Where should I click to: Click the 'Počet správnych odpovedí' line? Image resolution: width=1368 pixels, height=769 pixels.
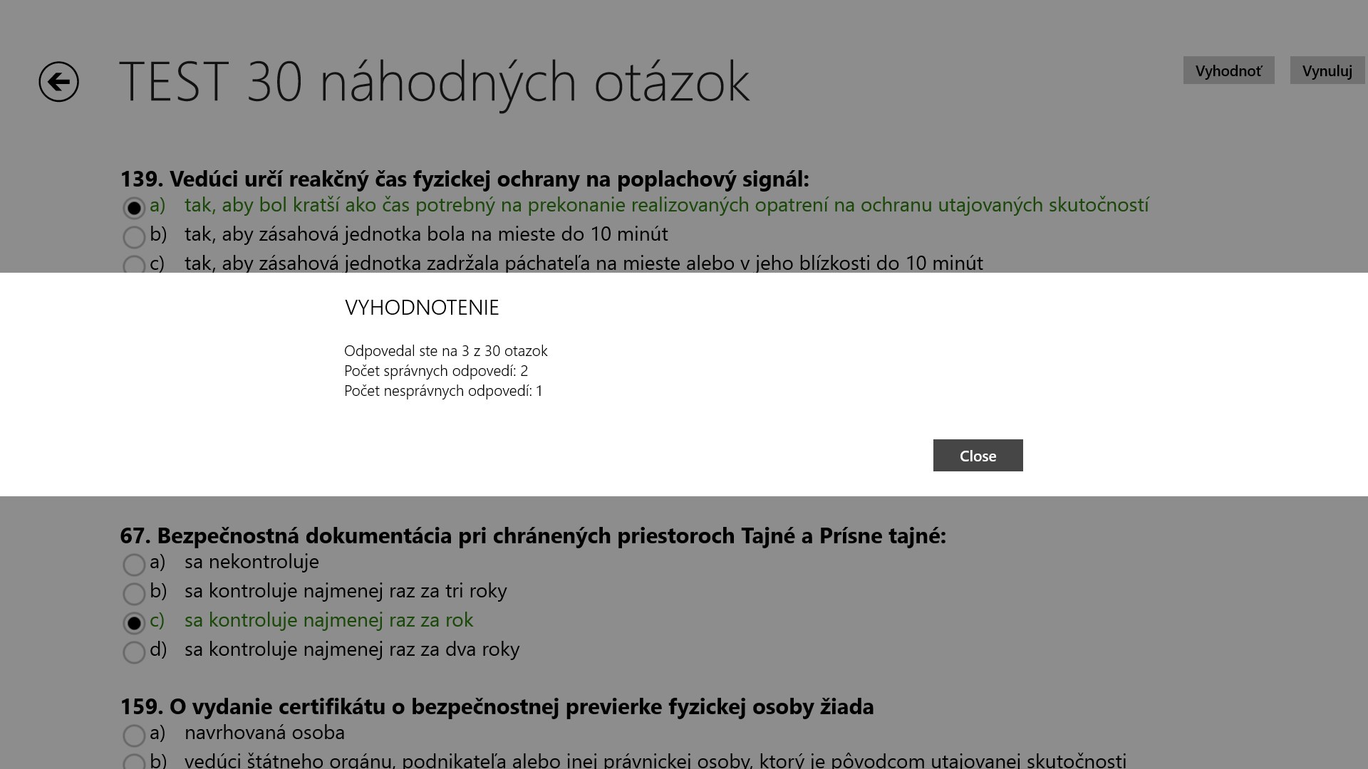(435, 371)
